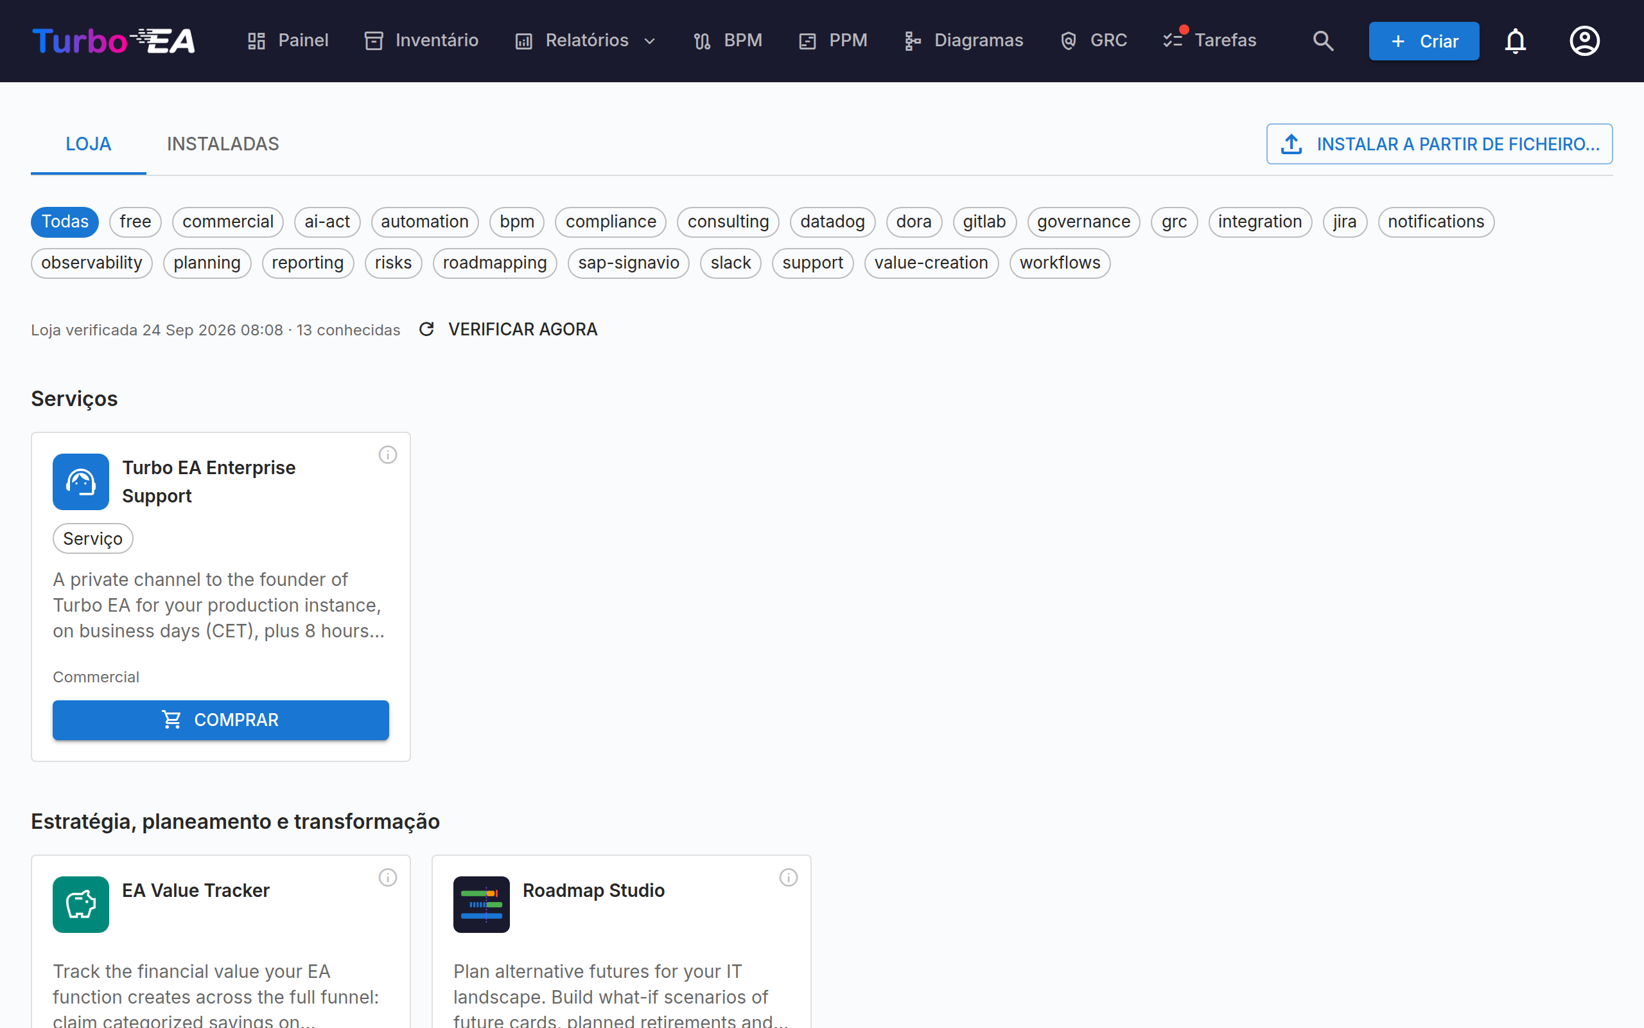Click VERIFICAR AGORA refresh link
Image resolution: width=1644 pixels, height=1028 pixels.
pyautogui.click(x=508, y=330)
